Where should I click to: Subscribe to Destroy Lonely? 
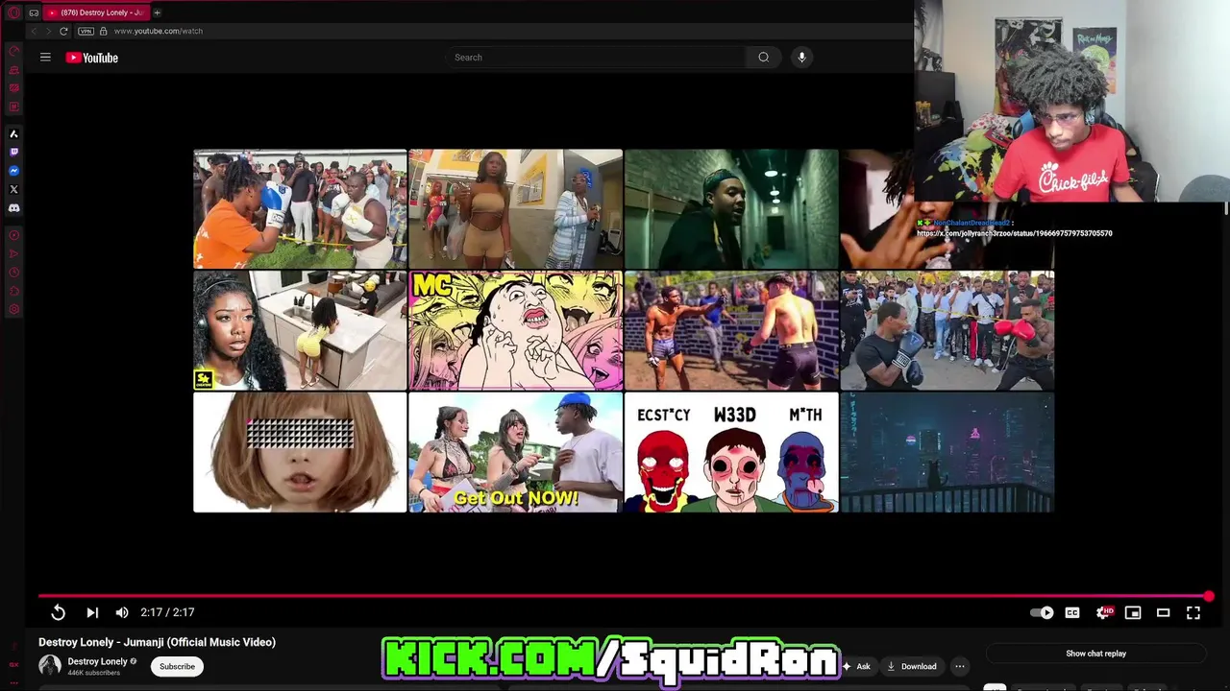point(177,666)
